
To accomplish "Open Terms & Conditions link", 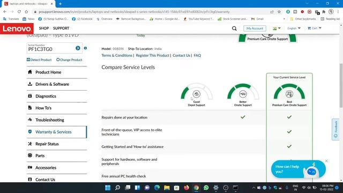I will [117, 55].
